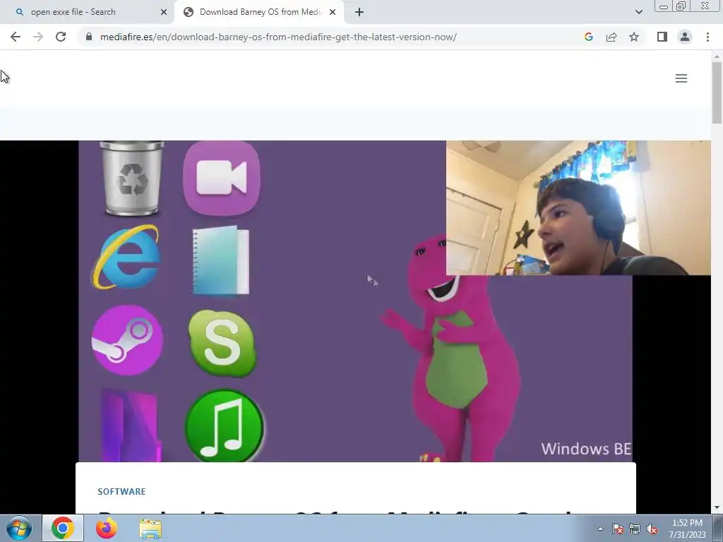
Task: Go back to the previous page
Action: [x=16, y=37]
